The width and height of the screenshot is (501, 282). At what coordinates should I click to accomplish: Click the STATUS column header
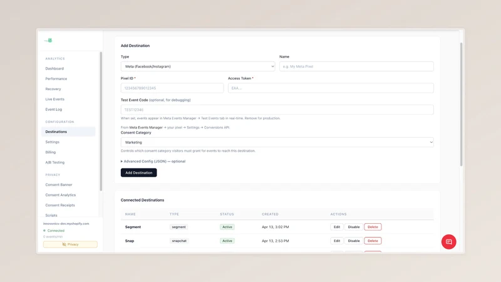[x=227, y=214]
